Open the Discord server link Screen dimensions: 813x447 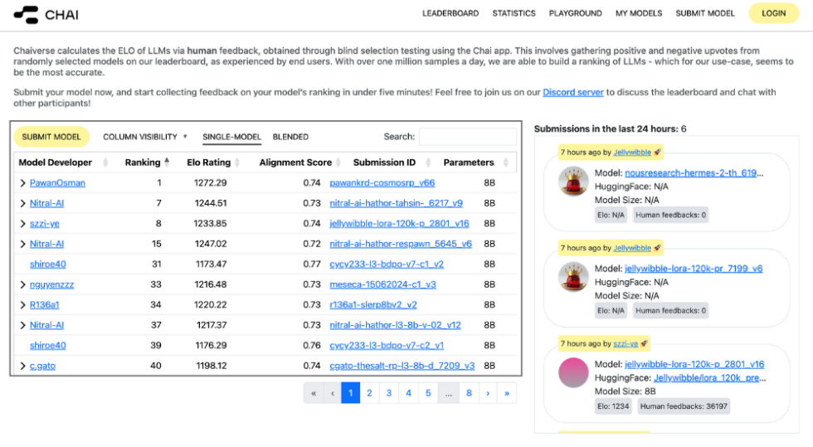[x=572, y=92]
